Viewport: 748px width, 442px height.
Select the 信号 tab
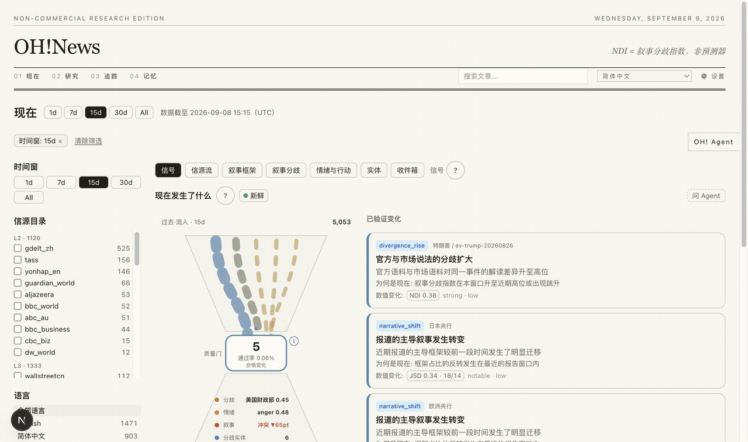(168, 170)
